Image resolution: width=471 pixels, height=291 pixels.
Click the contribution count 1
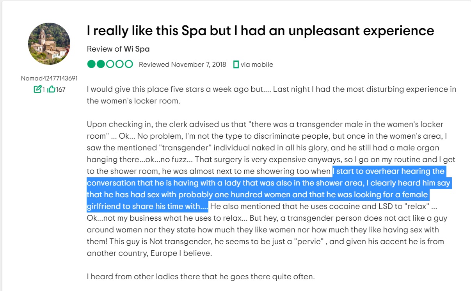coord(43,89)
